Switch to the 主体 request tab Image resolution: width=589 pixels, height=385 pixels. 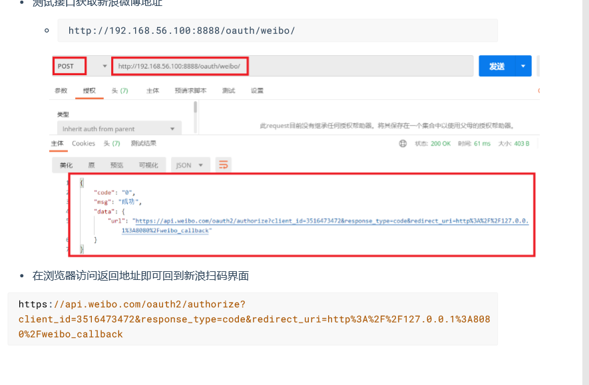point(152,90)
